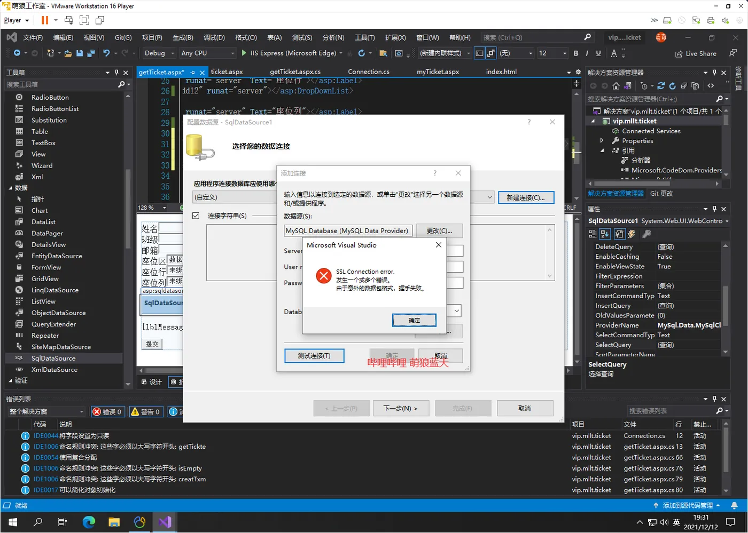Click the browser refresh icon in toolbar
Image resolution: width=748 pixels, height=533 pixels.
362,53
